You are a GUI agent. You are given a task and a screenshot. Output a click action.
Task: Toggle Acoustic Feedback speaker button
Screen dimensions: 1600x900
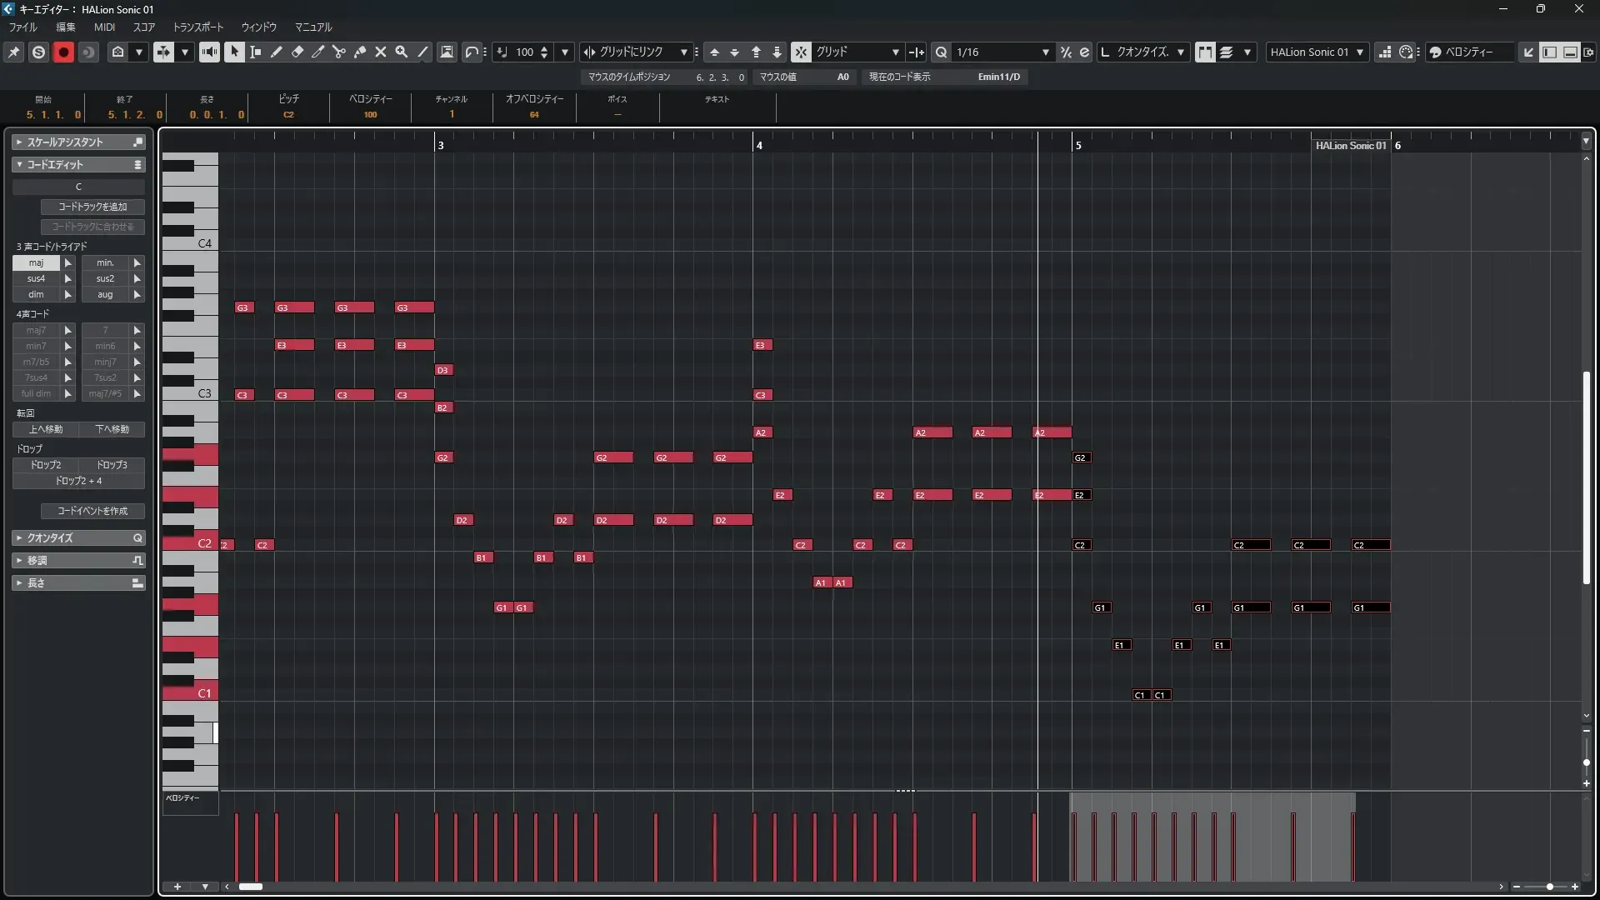coord(209,52)
